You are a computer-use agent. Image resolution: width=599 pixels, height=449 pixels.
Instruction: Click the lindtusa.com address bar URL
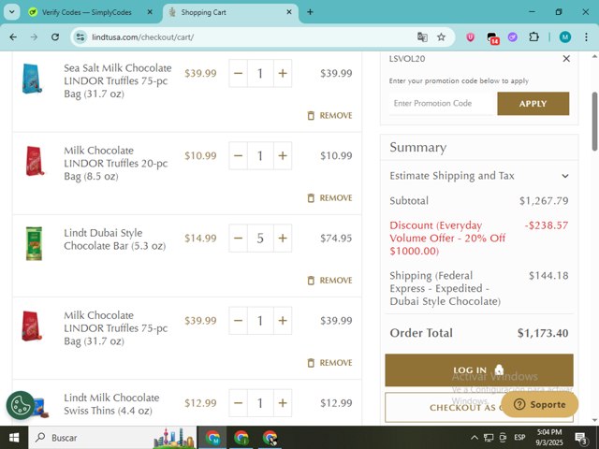coord(143,37)
